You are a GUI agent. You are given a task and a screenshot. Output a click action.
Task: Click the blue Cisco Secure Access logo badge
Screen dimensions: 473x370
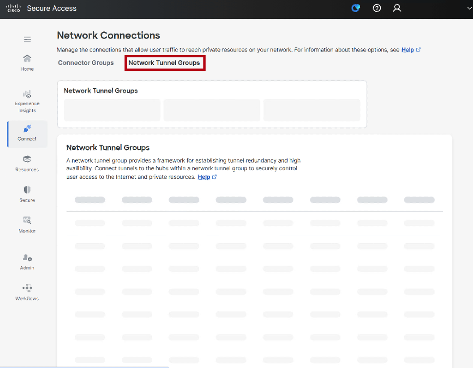tap(356, 8)
